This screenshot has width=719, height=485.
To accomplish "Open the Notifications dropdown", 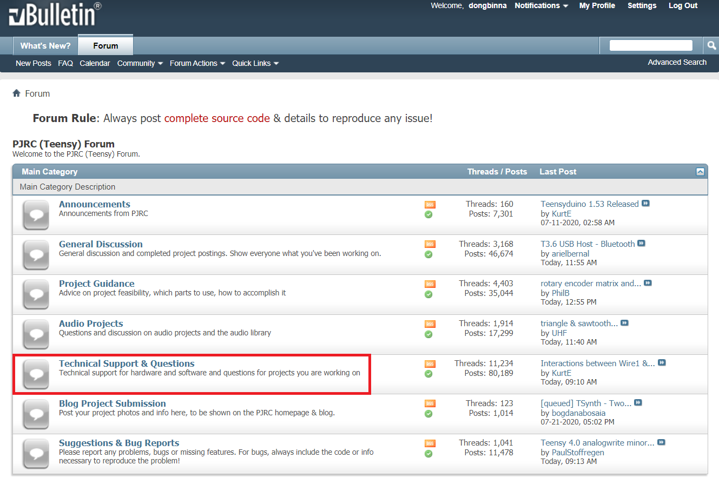I will (x=542, y=5).
